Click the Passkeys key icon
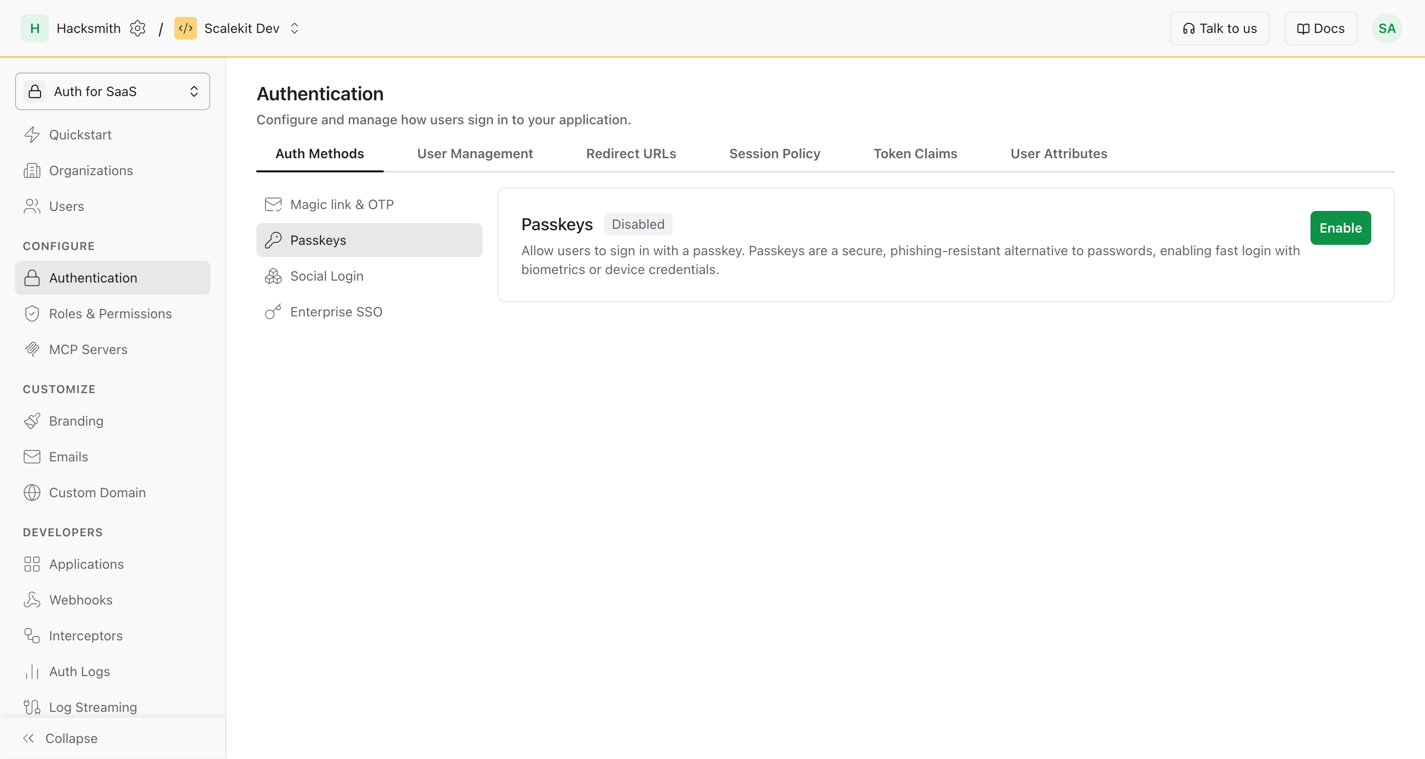This screenshot has width=1425, height=759. [273, 240]
